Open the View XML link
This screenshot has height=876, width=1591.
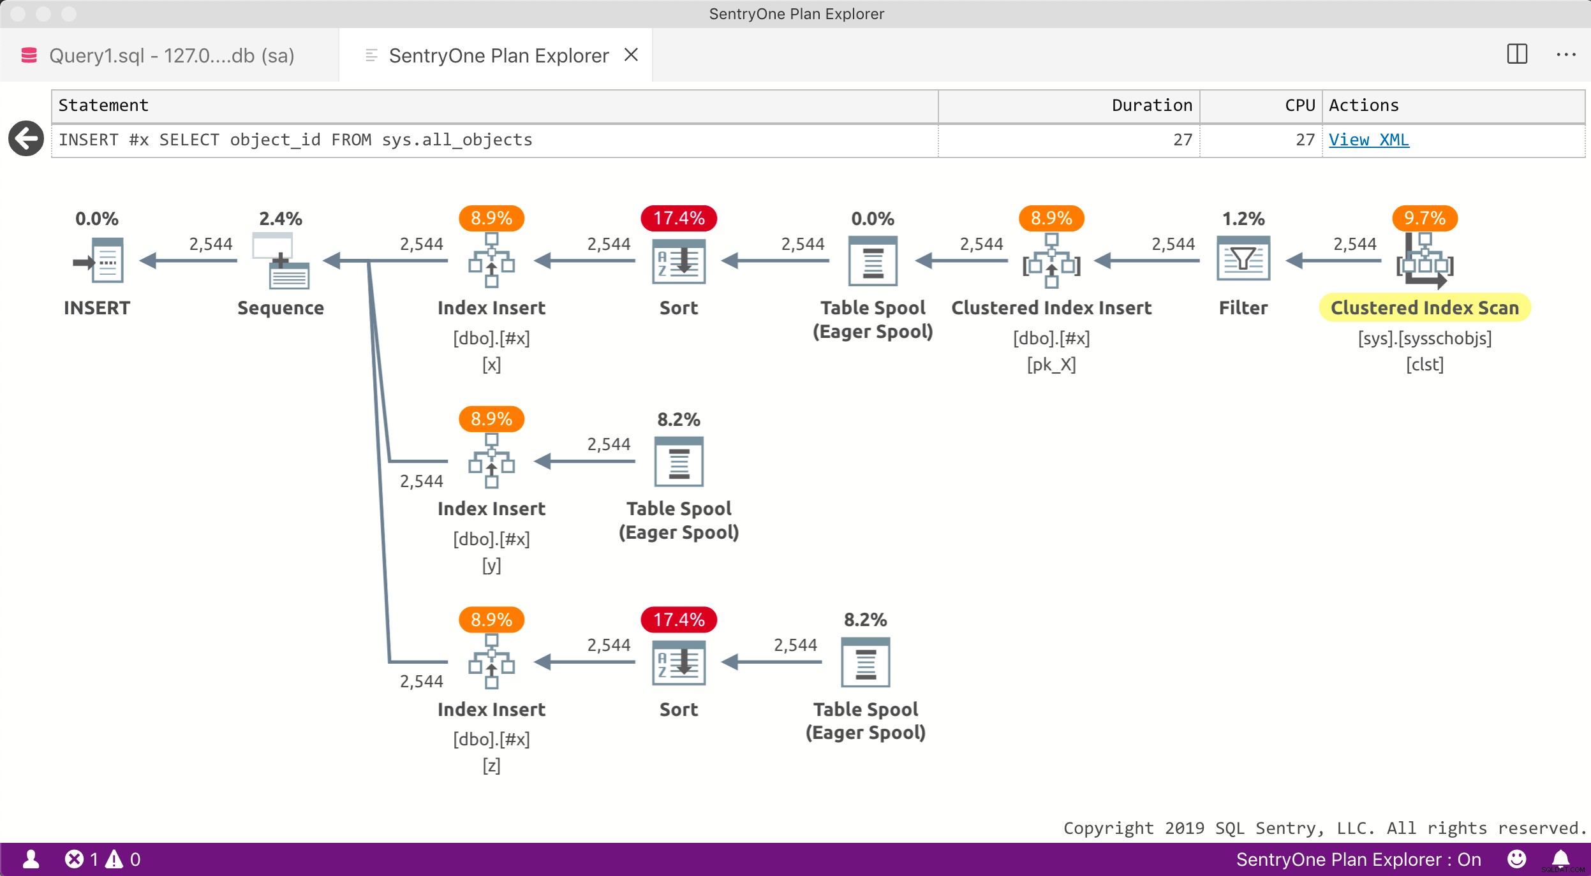1369,140
